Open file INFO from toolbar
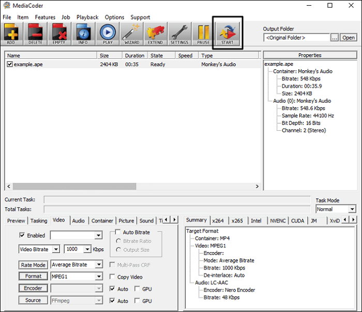This screenshot has width=362, height=312. [83, 34]
